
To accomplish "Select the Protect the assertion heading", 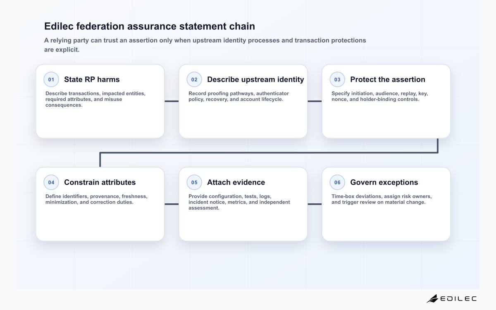I will [x=388, y=79].
